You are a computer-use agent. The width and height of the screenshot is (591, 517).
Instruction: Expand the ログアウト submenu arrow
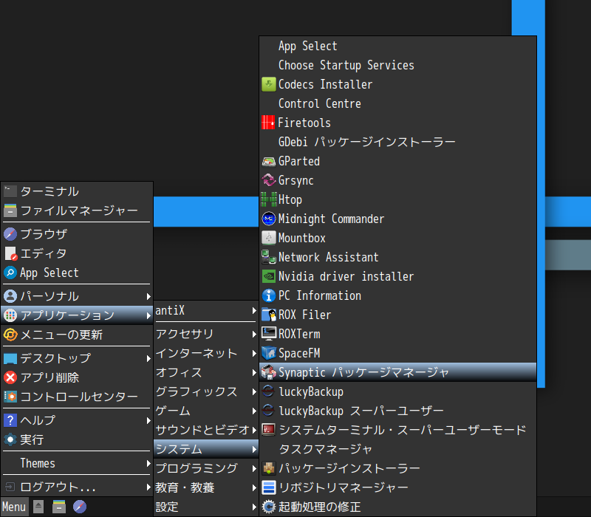148,487
